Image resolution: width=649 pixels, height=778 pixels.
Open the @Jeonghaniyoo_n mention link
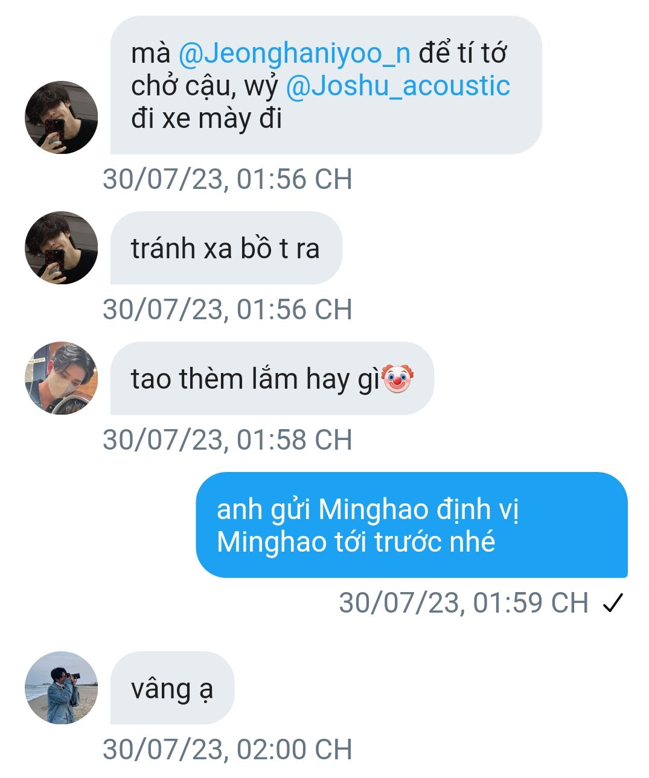pos(294,54)
